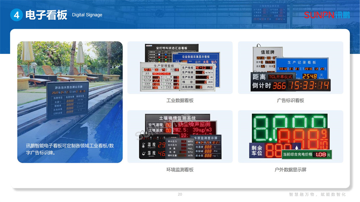Click the 户外数据显示屏 caption
360x202 pixels.
click(x=291, y=169)
